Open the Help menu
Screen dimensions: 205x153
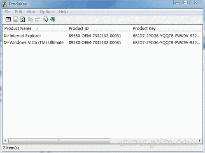(63, 12)
